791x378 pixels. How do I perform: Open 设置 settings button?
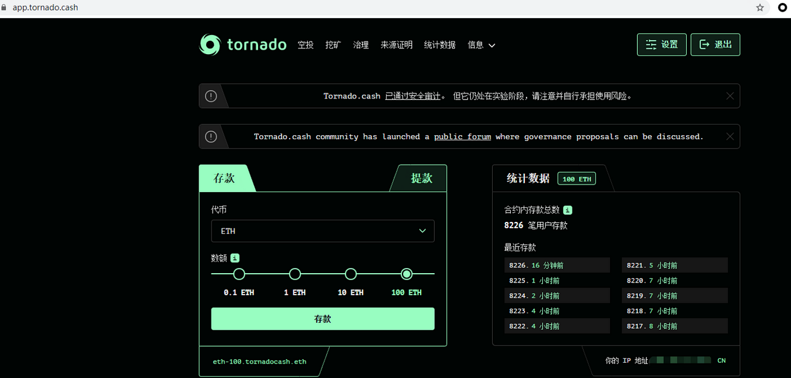point(662,45)
